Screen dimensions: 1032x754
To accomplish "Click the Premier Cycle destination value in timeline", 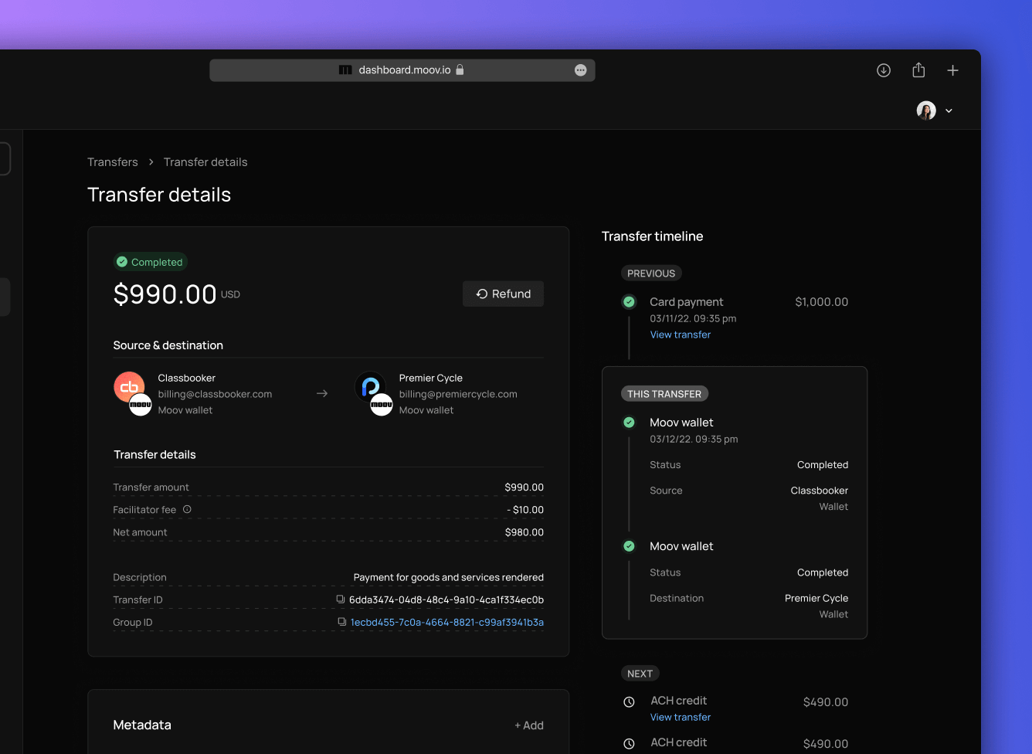I will click(816, 598).
